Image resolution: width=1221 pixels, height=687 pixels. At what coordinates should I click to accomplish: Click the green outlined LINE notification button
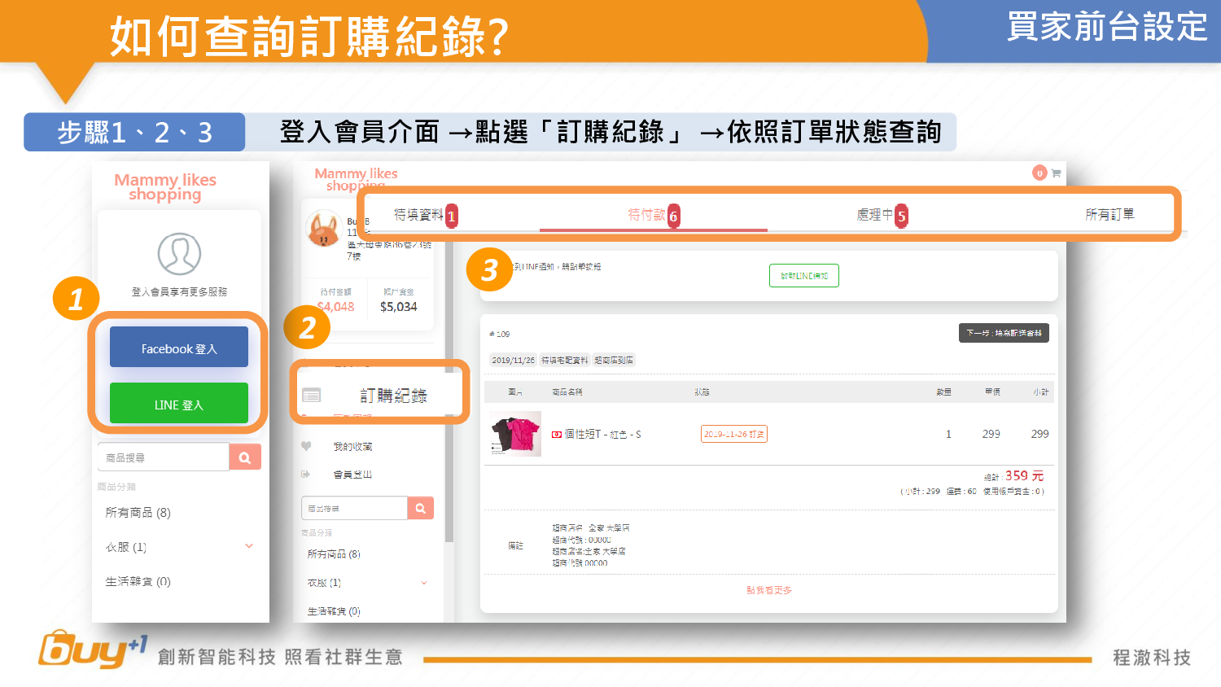point(803,276)
